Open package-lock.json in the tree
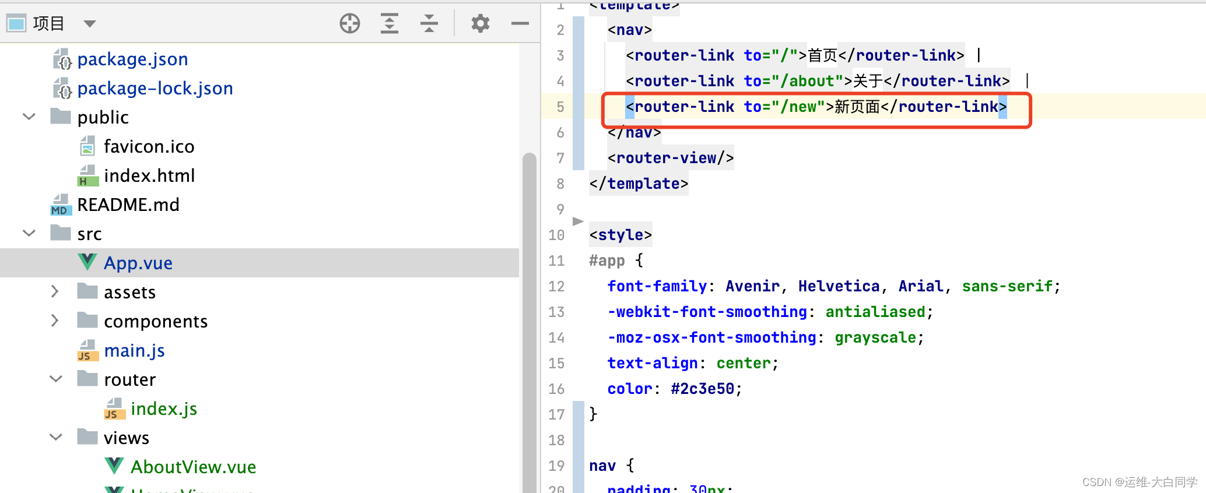 click(x=155, y=89)
